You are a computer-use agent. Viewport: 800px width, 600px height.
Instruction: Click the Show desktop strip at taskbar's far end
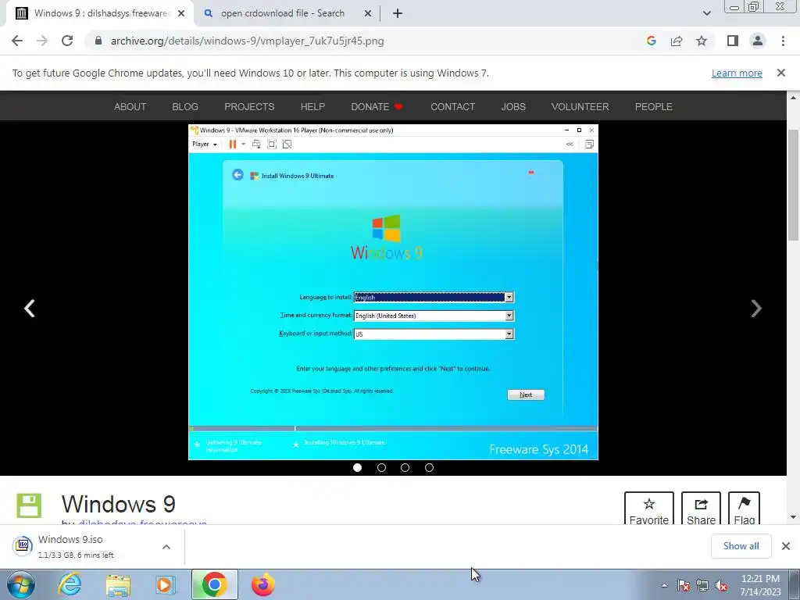pos(794,584)
